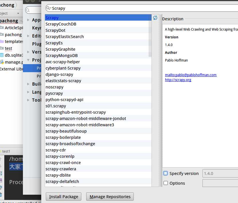Select the scrapy-crawlera package
Viewport: 238px width, 203px height.
pos(98,169)
